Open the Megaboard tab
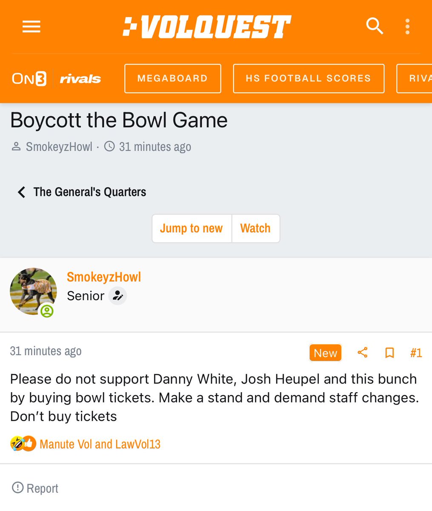This screenshot has width=432, height=511. (172, 78)
